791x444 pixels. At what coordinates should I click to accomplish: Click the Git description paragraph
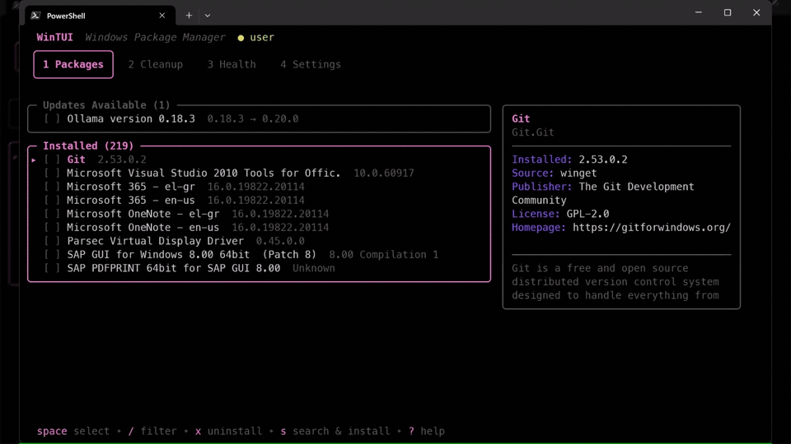tap(615, 282)
